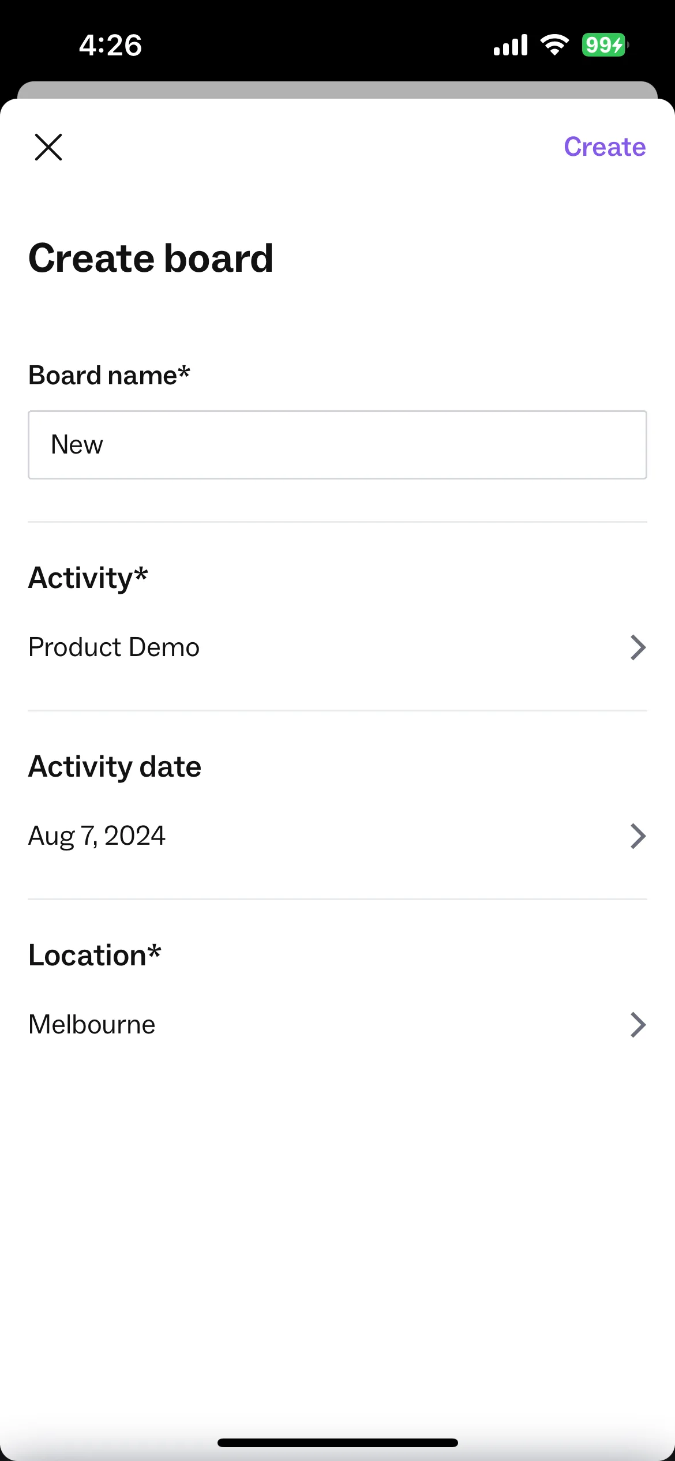Click the Activity date section label
The width and height of the screenshot is (675, 1461).
click(115, 767)
